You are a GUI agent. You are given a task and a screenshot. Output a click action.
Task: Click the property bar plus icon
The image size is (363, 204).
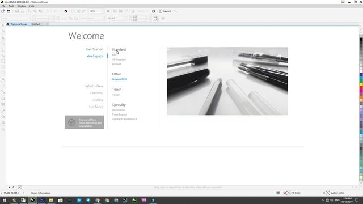point(163,18)
